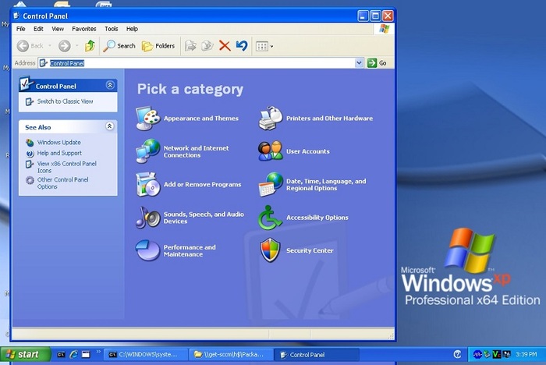Click the Back toolbar button
The height and width of the screenshot is (365, 546).
(30, 46)
